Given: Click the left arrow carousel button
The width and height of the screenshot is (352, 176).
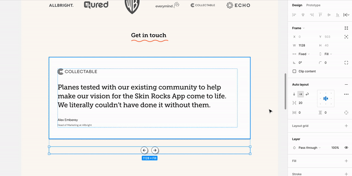Looking at the screenshot, I should [x=144, y=150].
